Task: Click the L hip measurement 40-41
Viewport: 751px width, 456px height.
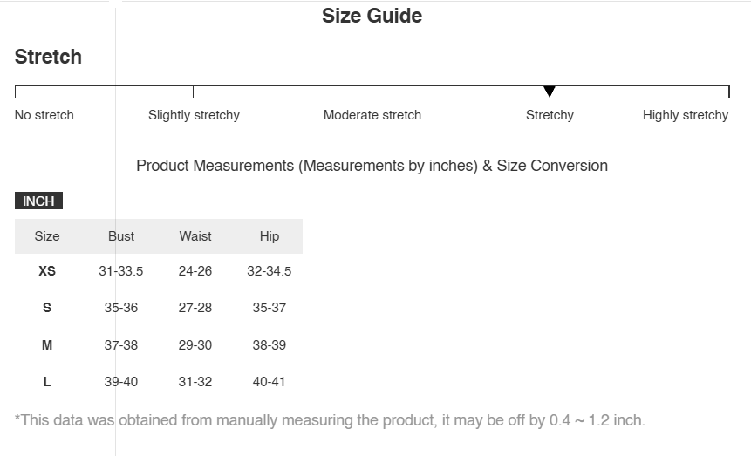Action: 270,382
